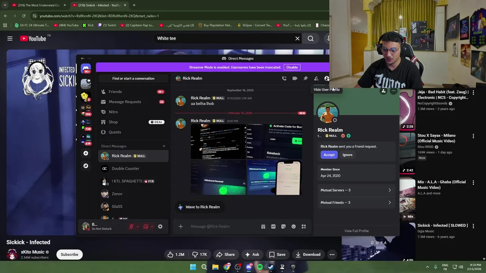Open Chrome tab search dropdown
This screenshot has height=273, width=486.
click(x=5, y=5)
